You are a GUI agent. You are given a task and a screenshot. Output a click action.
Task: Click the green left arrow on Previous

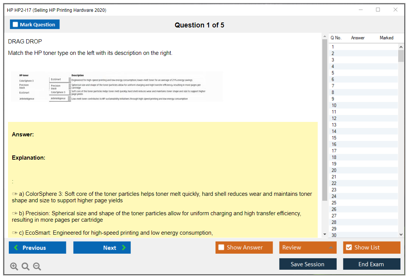pyautogui.click(x=16, y=248)
